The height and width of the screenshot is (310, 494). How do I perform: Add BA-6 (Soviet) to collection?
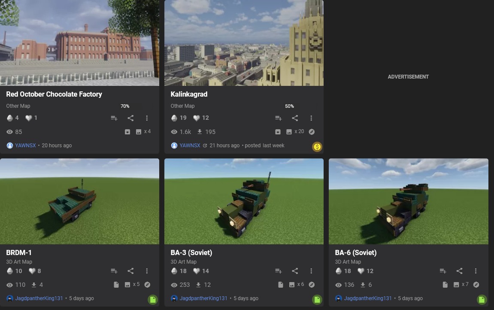(443, 271)
